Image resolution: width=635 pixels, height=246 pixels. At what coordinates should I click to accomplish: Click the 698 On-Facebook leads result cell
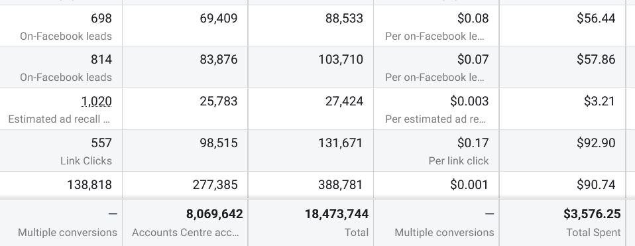point(61,26)
